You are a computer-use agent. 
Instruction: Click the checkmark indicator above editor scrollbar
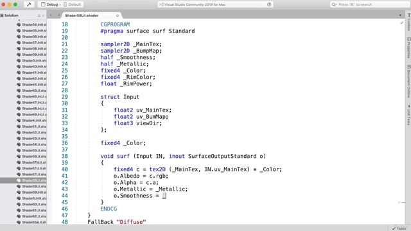point(401,23)
